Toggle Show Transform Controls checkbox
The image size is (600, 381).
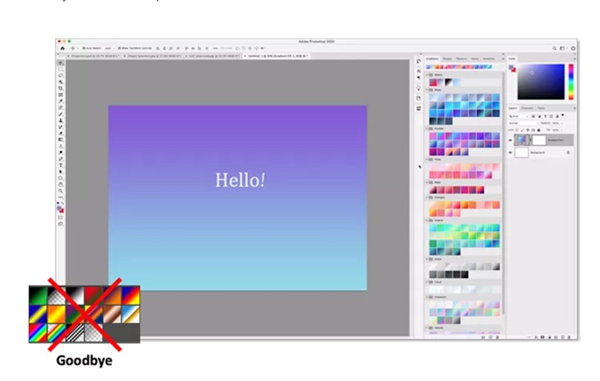(x=120, y=49)
